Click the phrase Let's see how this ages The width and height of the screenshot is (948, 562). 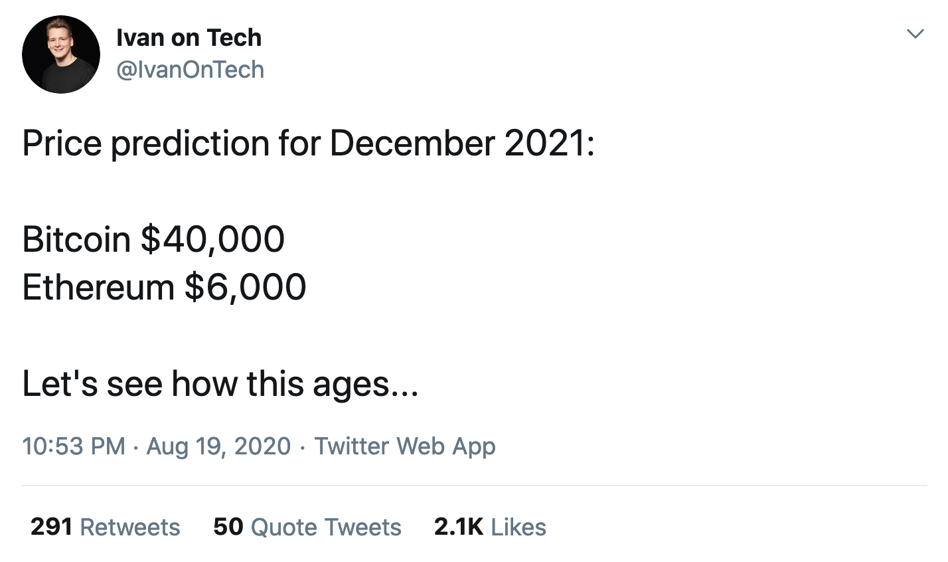tap(219, 383)
